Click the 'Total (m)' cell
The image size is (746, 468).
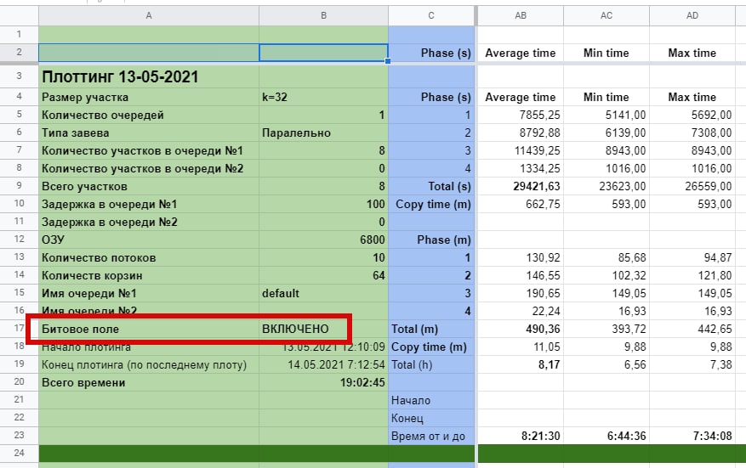[x=431, y=329]
